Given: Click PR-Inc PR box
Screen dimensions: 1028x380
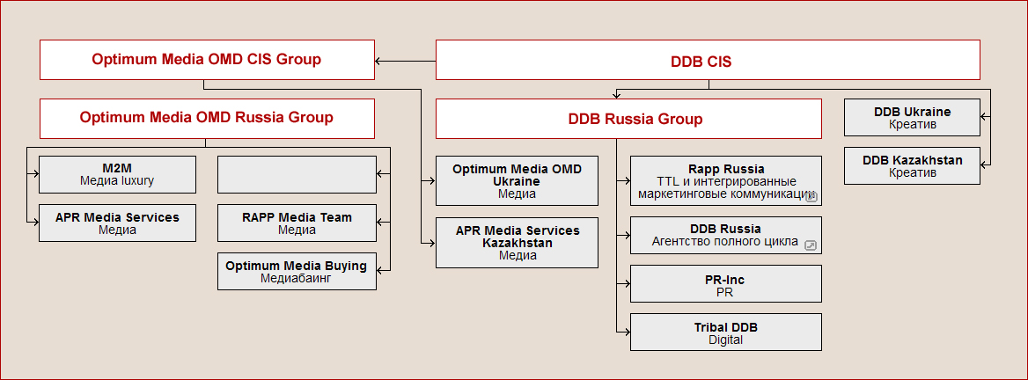Looking at the screenshot, I should pos(726,284).
